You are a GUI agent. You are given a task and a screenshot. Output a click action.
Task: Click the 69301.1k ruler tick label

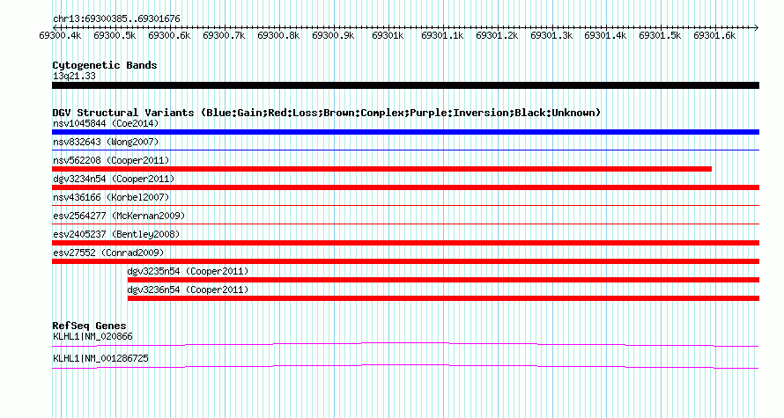click(442, 36)
